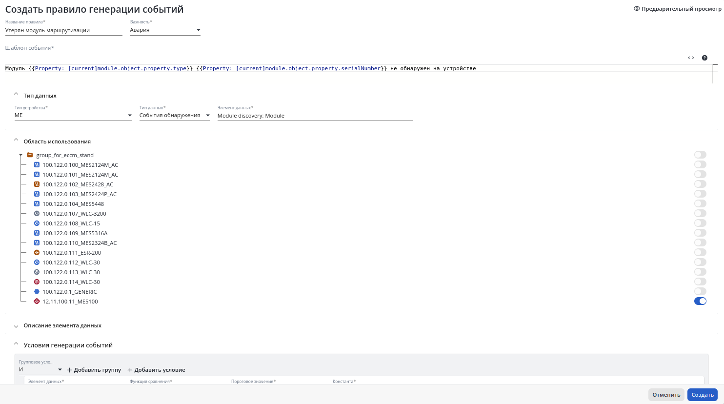Enable the toggle for group_for_eccm_stand

click(700, 155)
